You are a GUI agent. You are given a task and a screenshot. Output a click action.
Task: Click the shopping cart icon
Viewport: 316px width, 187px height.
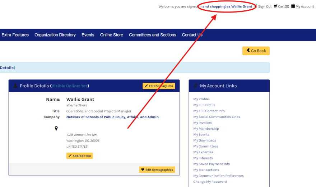coord(275,6)
